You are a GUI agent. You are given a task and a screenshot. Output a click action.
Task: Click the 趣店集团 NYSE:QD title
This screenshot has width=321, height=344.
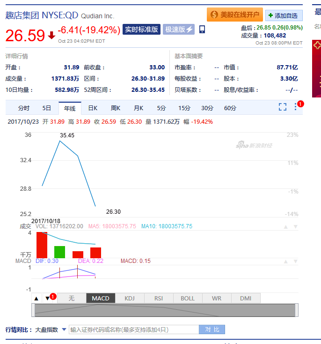pyautogui.click(x=42, y=15)
